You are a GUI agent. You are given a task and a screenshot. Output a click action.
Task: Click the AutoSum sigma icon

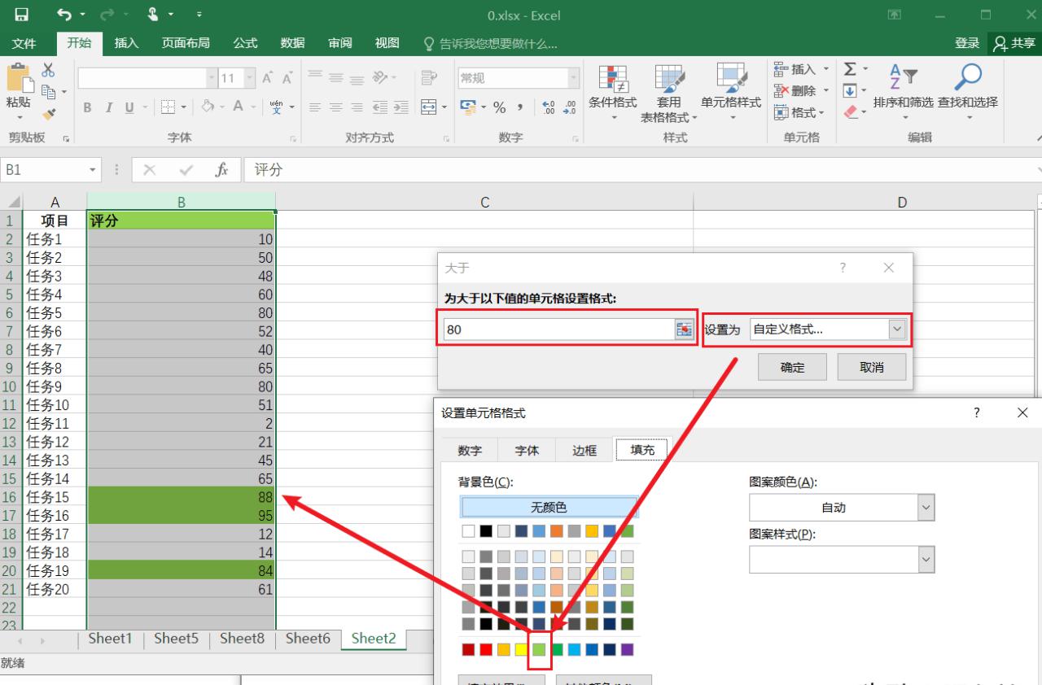pos(849,70)
